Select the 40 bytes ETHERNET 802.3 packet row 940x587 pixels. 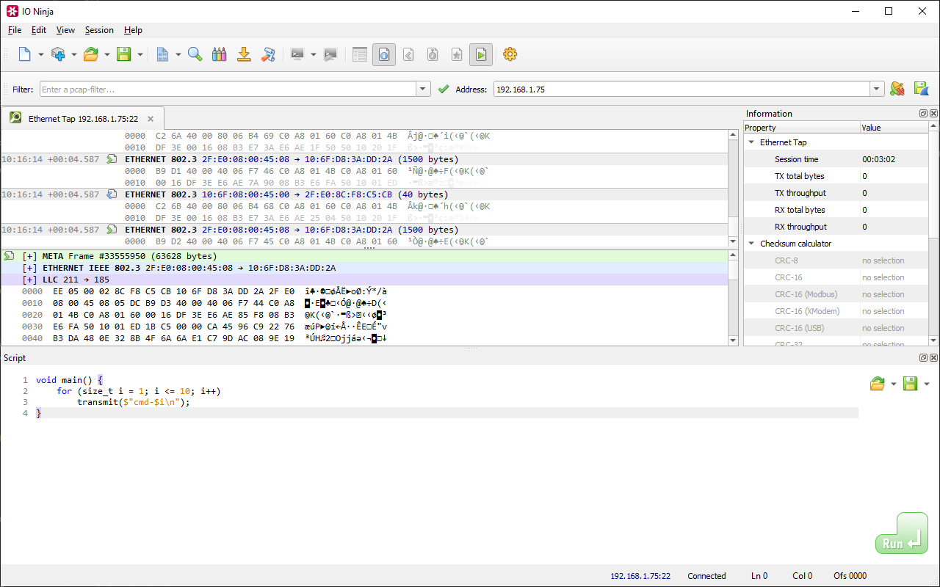click(364, 194)
